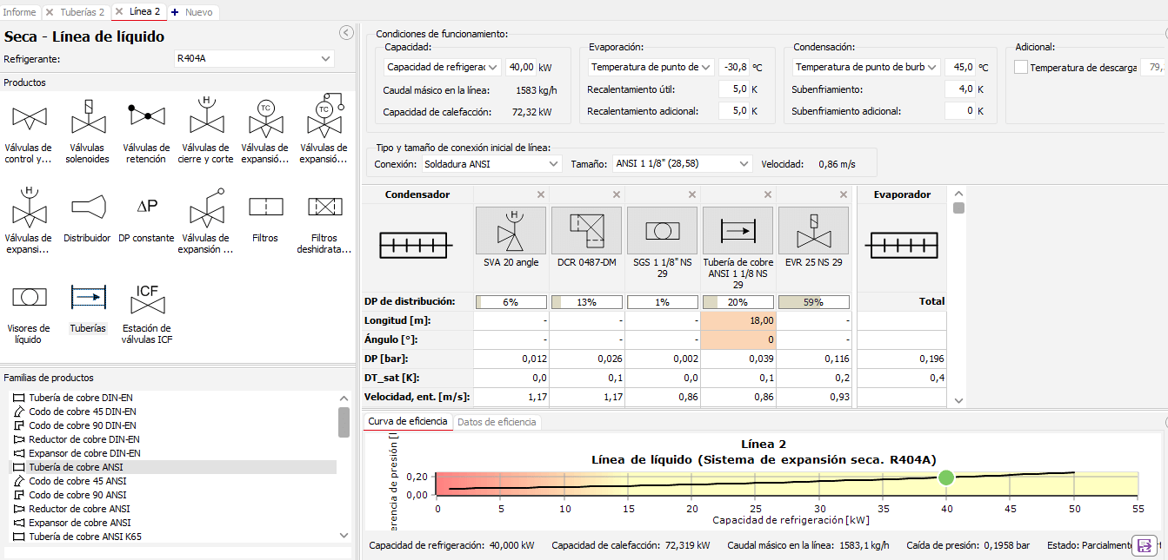Remove the EVR 25 NS 29 component
This screenshot has width=1168, height=560.
pyautogui.click(x=843, y=194)
